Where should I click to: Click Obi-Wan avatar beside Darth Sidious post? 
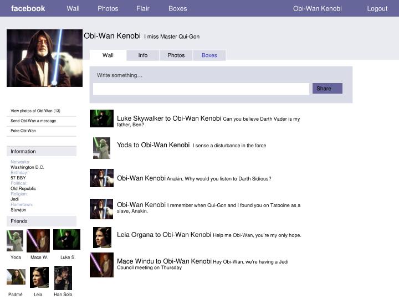click(x=101, y=178)
